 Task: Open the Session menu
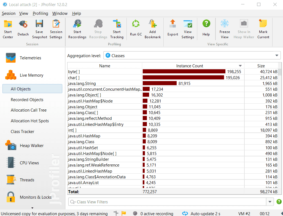[x=9, y=13]
